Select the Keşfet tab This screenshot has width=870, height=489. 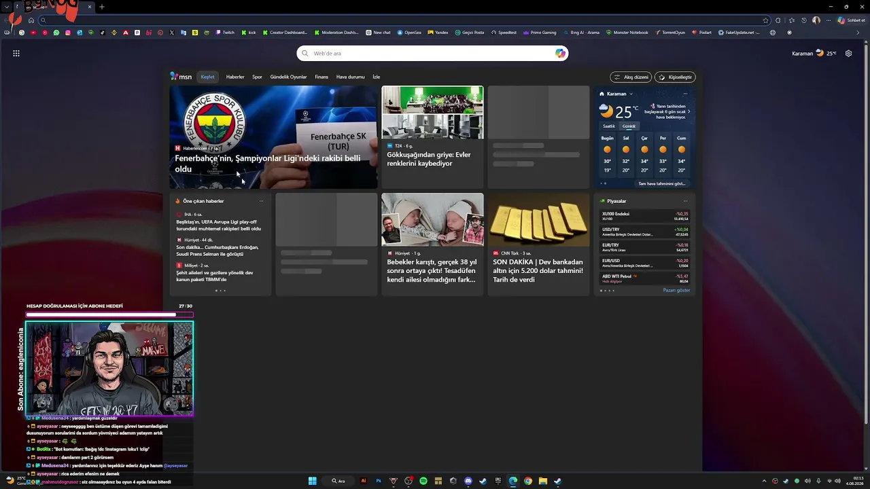click(x=207, y=77)
